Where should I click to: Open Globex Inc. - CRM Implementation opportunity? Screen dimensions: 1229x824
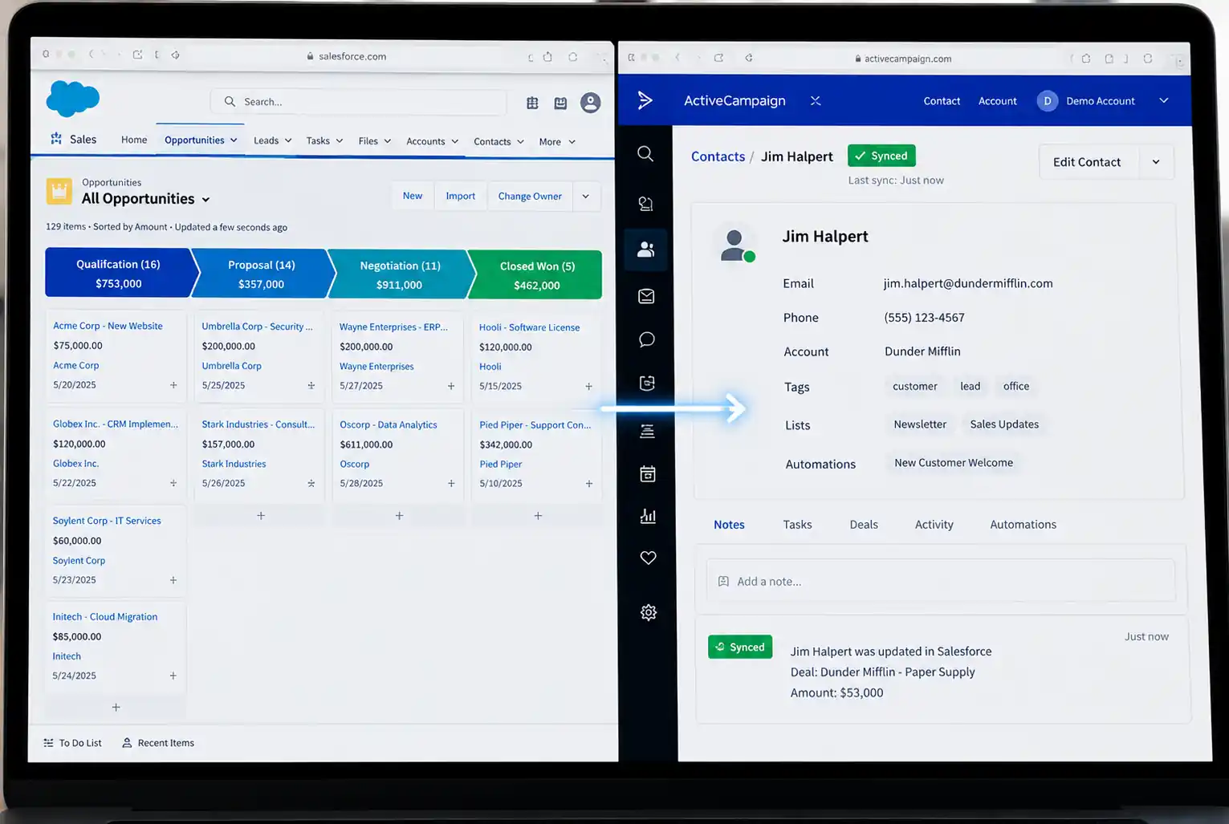(x=116, y=424)
